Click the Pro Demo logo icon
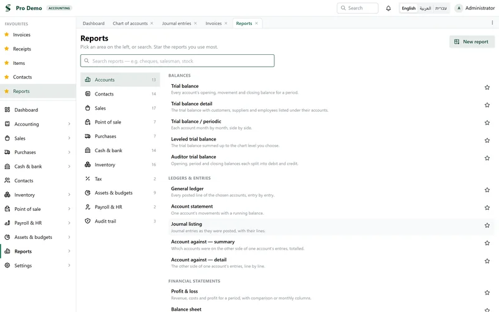Image resolution: width=499 pixels, height=312 pixels. click(x=8, y=8)
